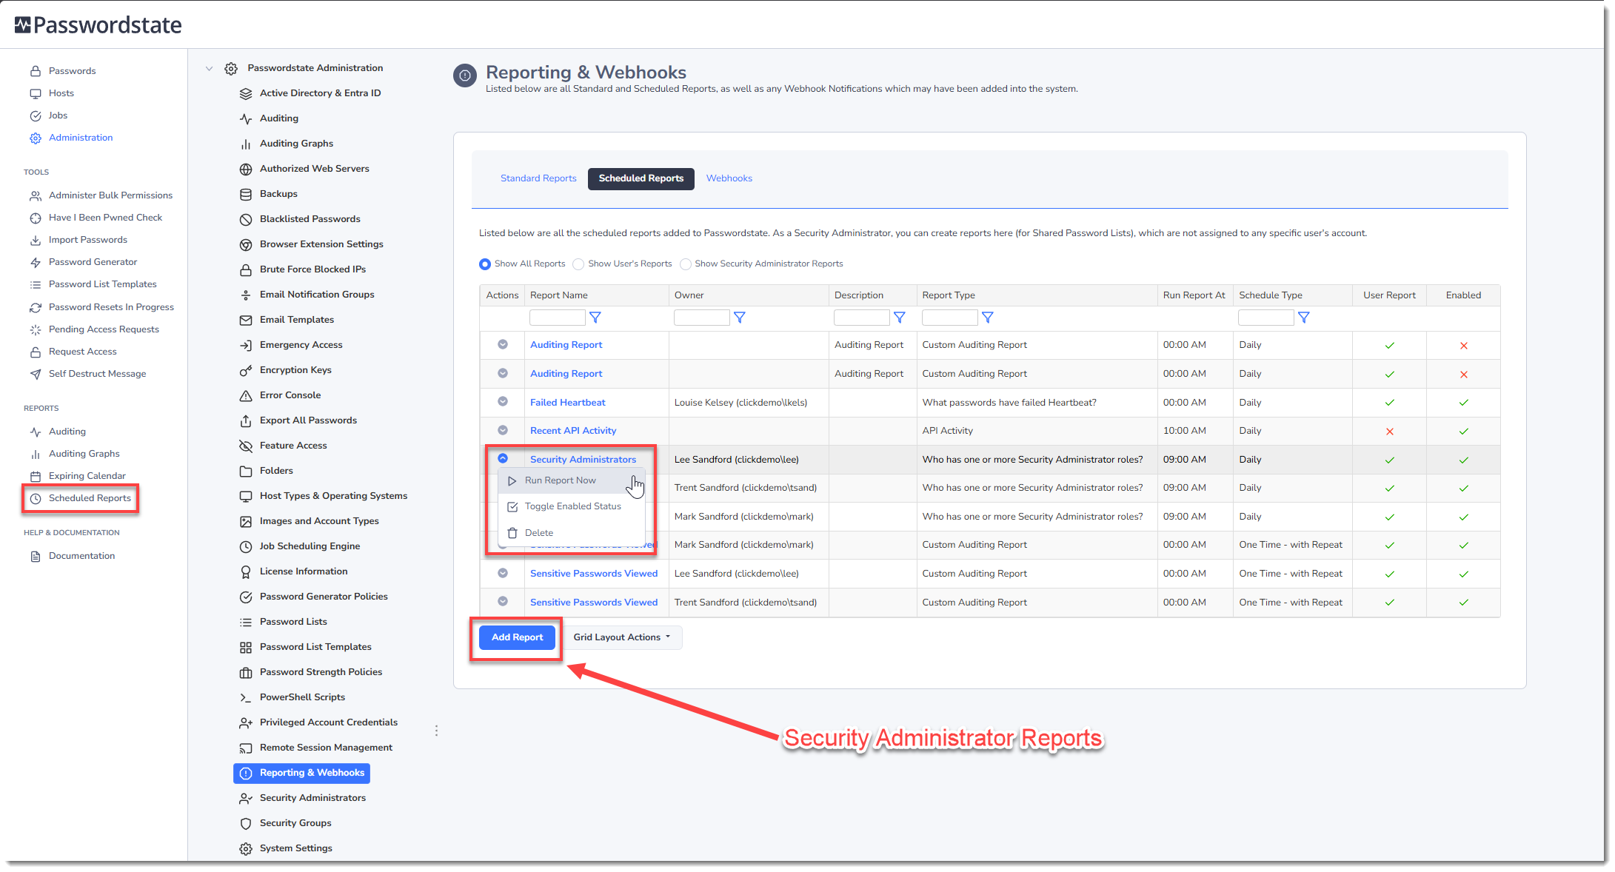
Task: Click the Add Report button
Action: coord(517,637)
